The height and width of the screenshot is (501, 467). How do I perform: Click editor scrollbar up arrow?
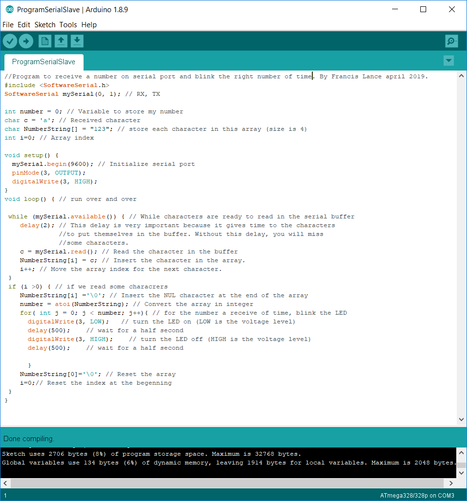[x=461, y=76]
